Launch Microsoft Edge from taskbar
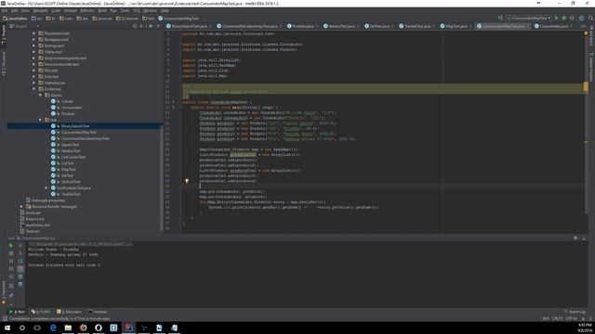595x334 pixels. point(53,328)
